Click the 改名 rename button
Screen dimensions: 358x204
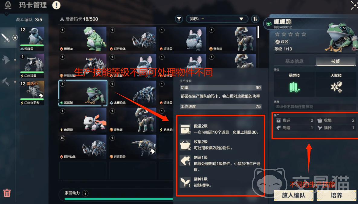282,42
